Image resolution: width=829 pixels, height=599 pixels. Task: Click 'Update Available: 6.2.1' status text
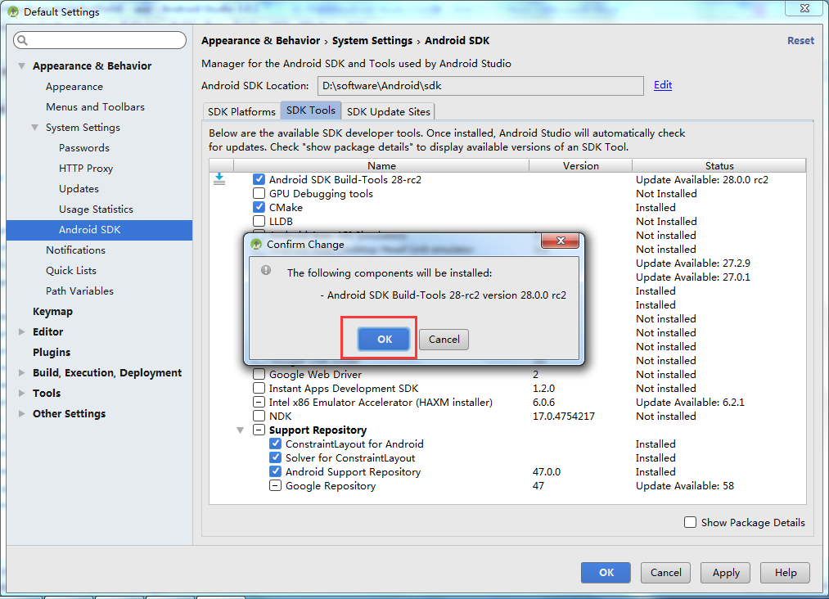point(690,403)
